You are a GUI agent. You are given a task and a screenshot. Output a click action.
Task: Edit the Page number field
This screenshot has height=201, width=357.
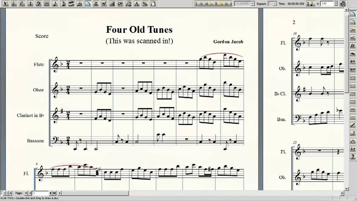(41, 193)
